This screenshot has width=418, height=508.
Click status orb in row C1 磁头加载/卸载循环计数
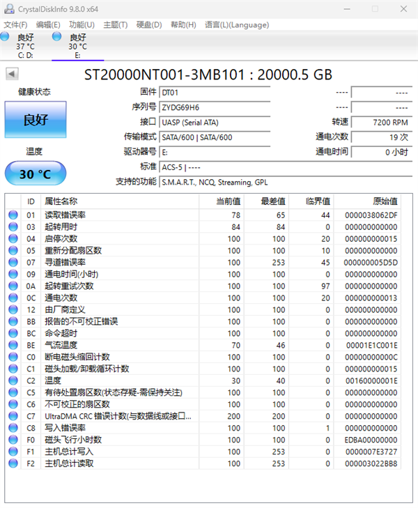coord(13,369)
